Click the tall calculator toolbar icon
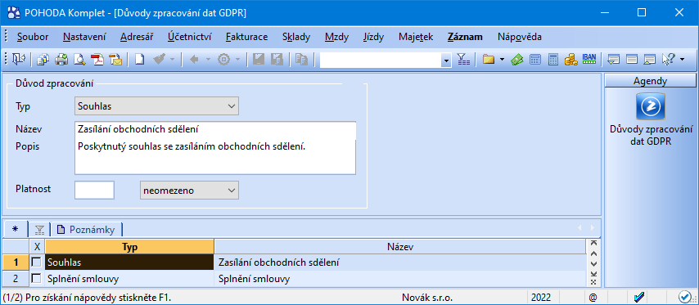699x305 pixels. (x=552, y=60)
